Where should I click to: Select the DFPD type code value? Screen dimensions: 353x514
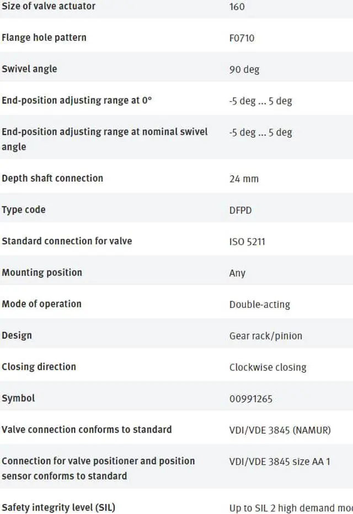(x=240, y=210)
